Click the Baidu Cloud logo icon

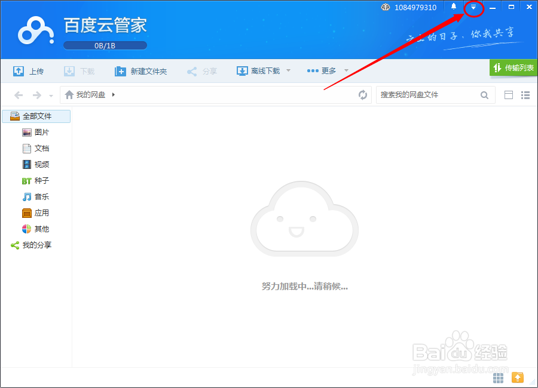[36, 31]
